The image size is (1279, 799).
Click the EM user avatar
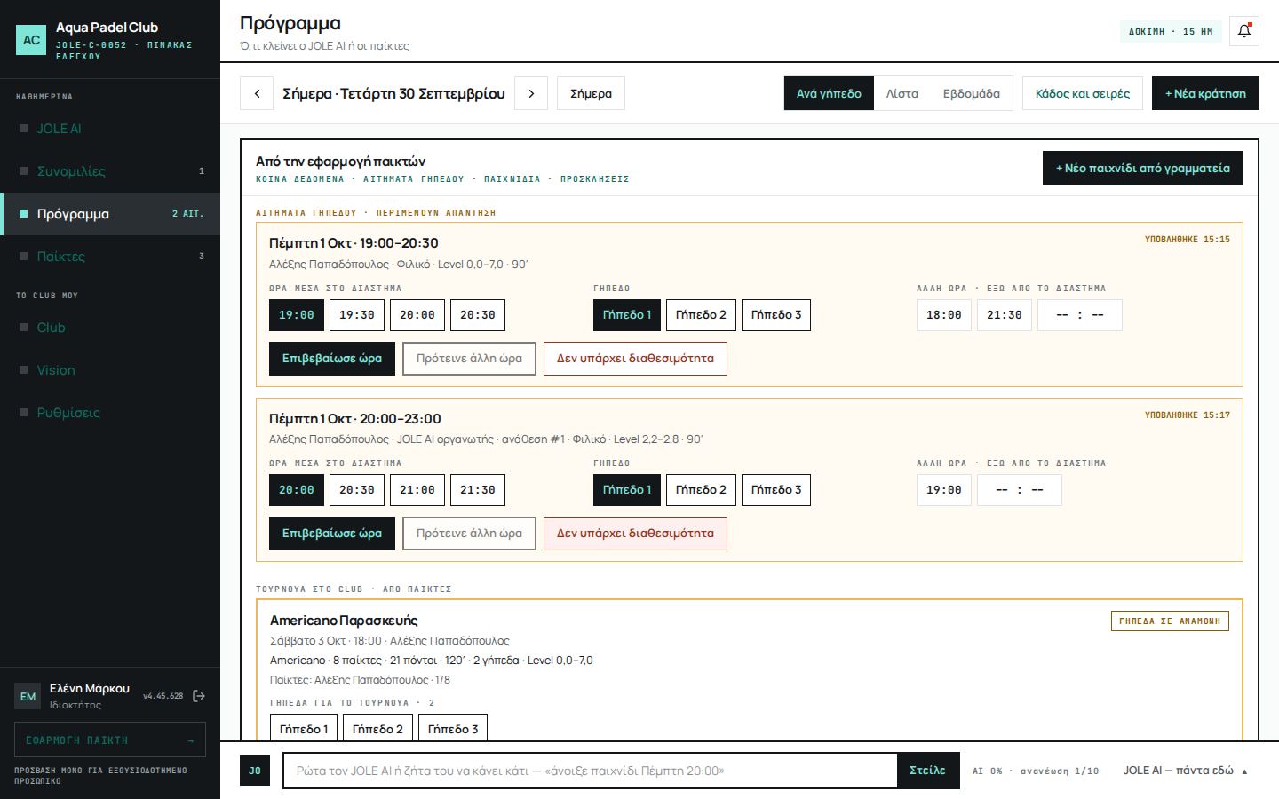pos(28,697)
